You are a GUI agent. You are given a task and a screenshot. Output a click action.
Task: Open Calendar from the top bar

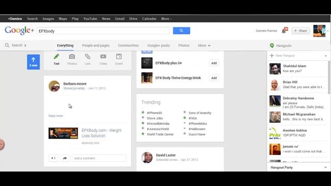[x=149, y=19]
